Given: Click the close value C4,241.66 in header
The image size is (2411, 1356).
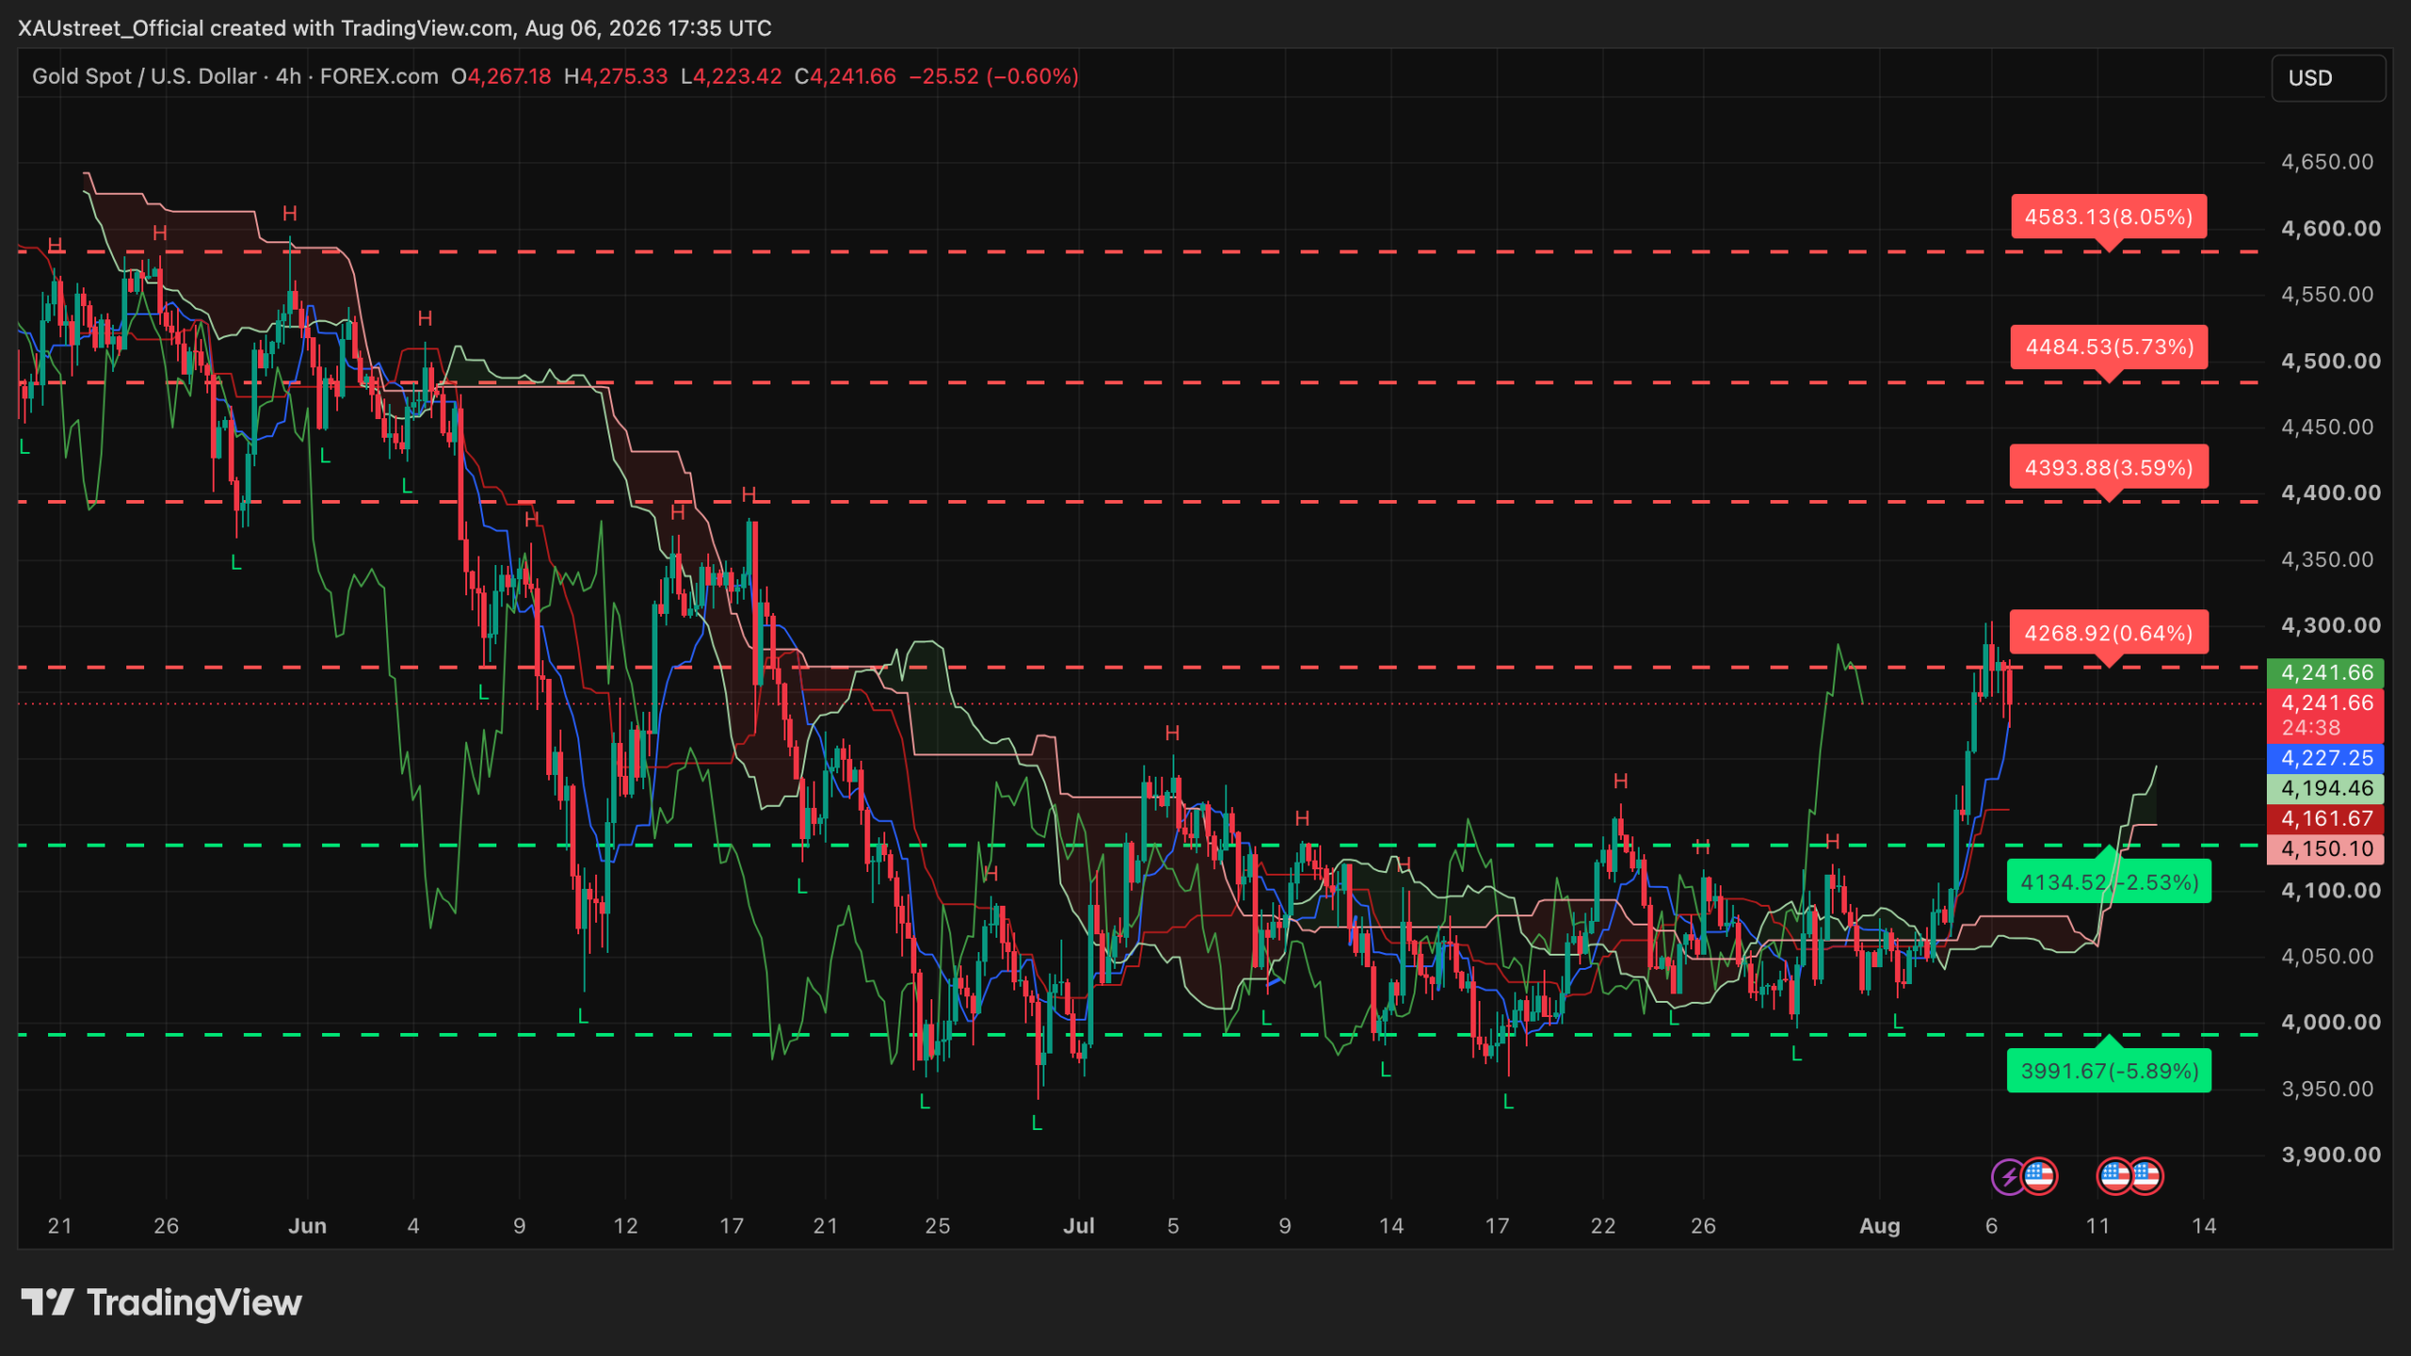Looking at the screenshot, I should tap(845, 76).
